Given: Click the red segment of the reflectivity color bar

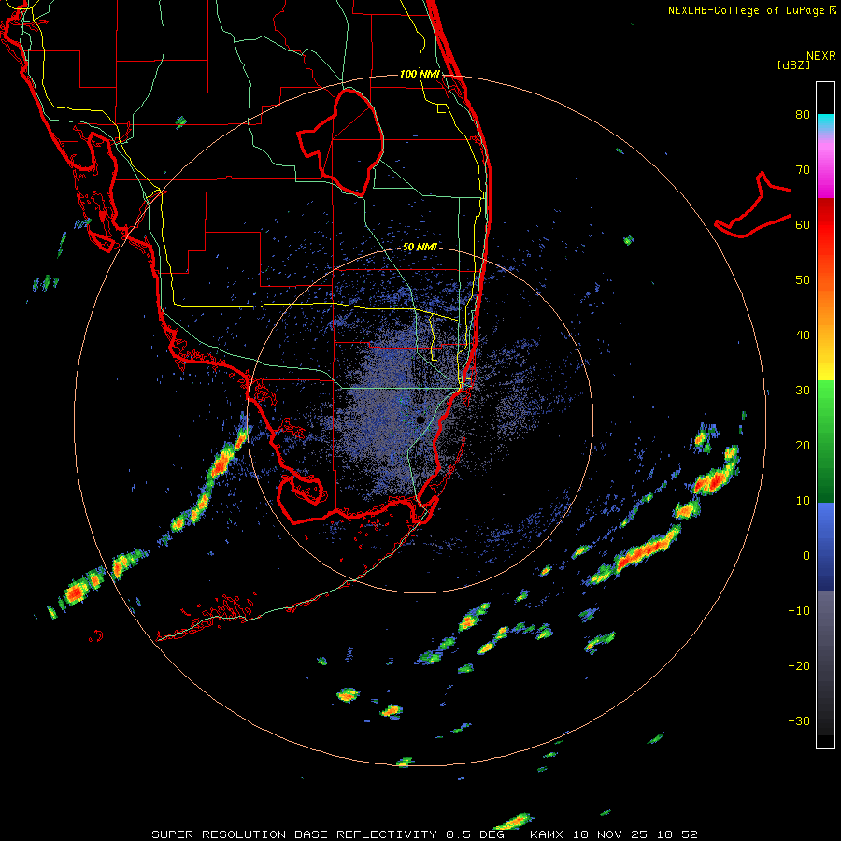Looking at the screenshot, I should pos(825,225).
